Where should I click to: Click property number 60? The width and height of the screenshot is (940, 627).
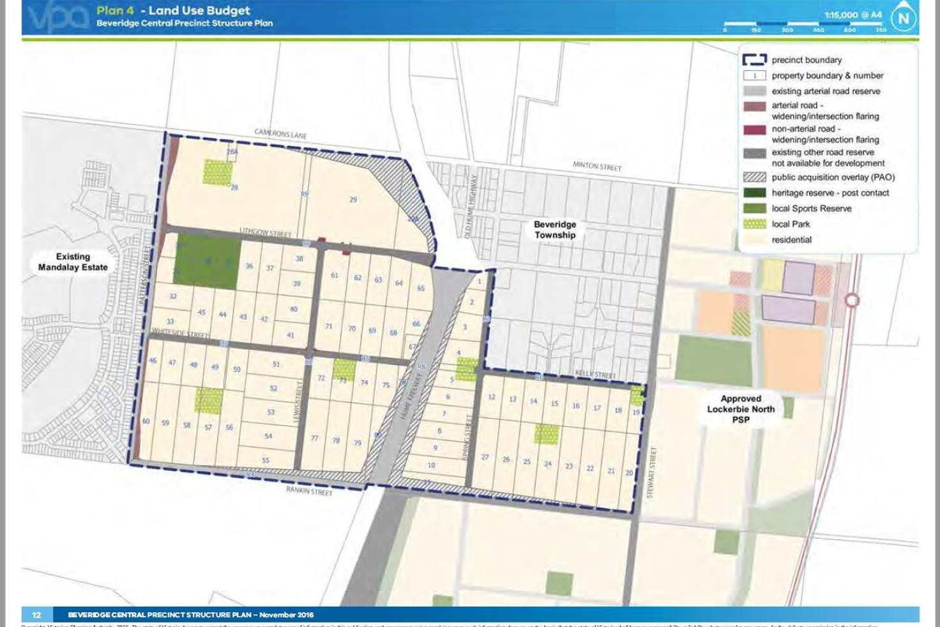coord(146,421)
